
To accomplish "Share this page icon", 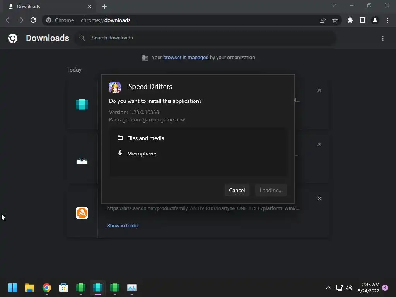I will tap(323, 20).
